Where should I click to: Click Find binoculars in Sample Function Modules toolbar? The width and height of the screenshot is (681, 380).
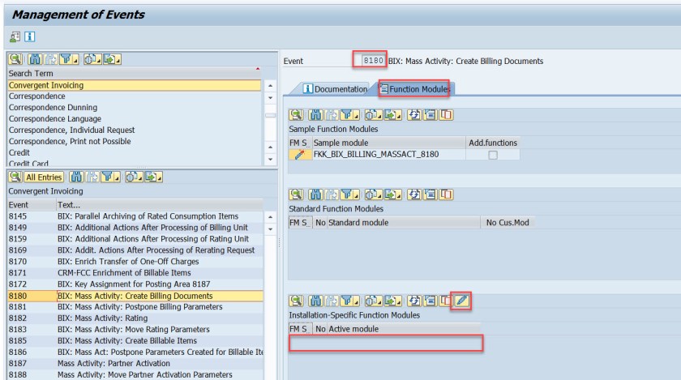pyautogui.click(x=315, y=115)
